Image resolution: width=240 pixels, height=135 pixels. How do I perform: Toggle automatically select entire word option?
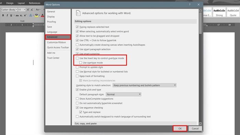click(77, 31)
